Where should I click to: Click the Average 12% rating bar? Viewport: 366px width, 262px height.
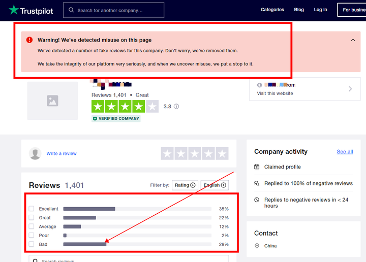(x=137, y=226)
